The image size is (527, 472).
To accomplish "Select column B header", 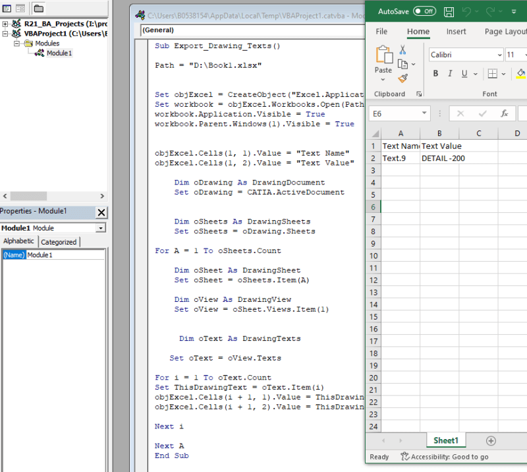I will click(x=439, y=134).
